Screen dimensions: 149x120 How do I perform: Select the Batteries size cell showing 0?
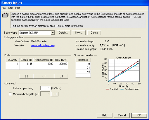(83, 64)
